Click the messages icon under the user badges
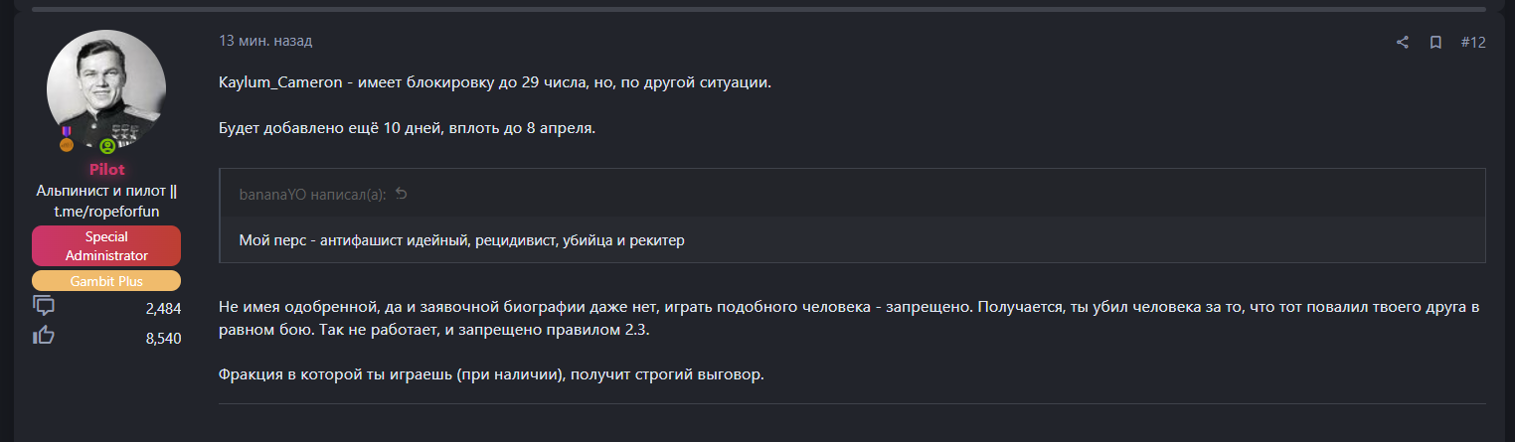This screenshot has width=1515, height=442. click(44, 307)
